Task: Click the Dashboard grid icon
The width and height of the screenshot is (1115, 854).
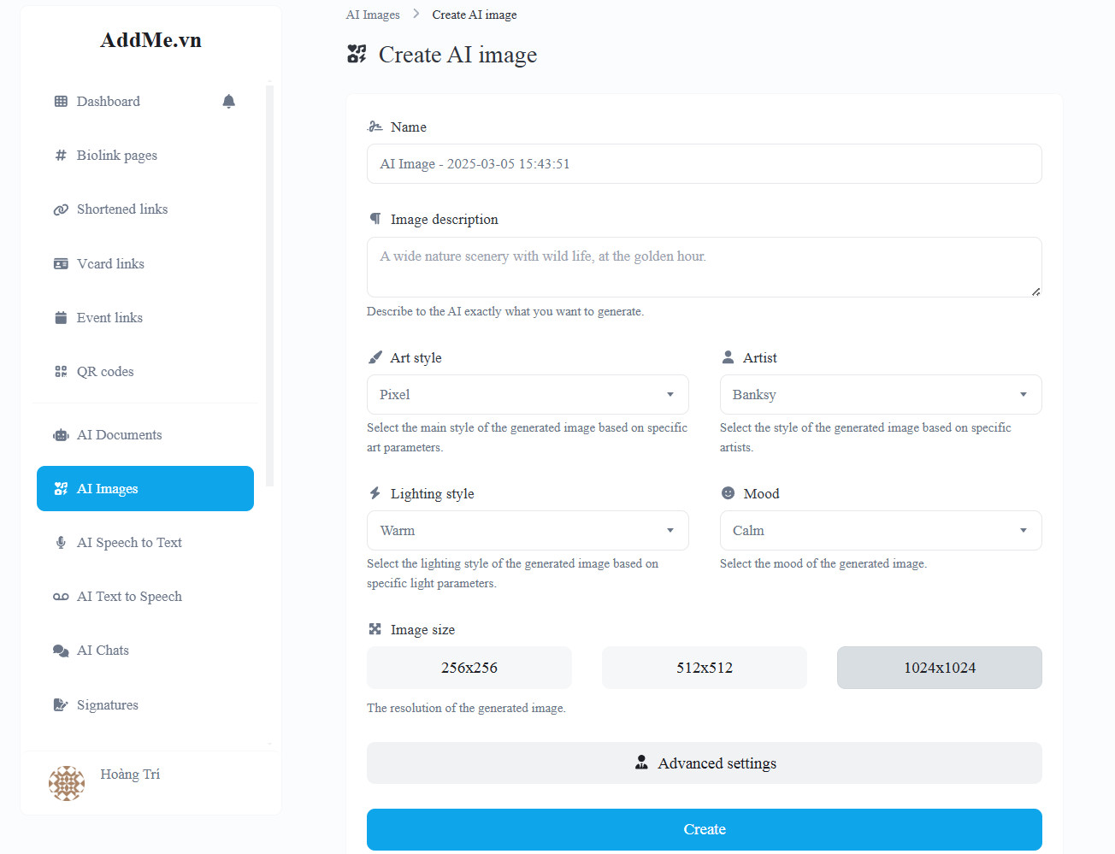Action: pyautogui.click(x=61, y=102)
